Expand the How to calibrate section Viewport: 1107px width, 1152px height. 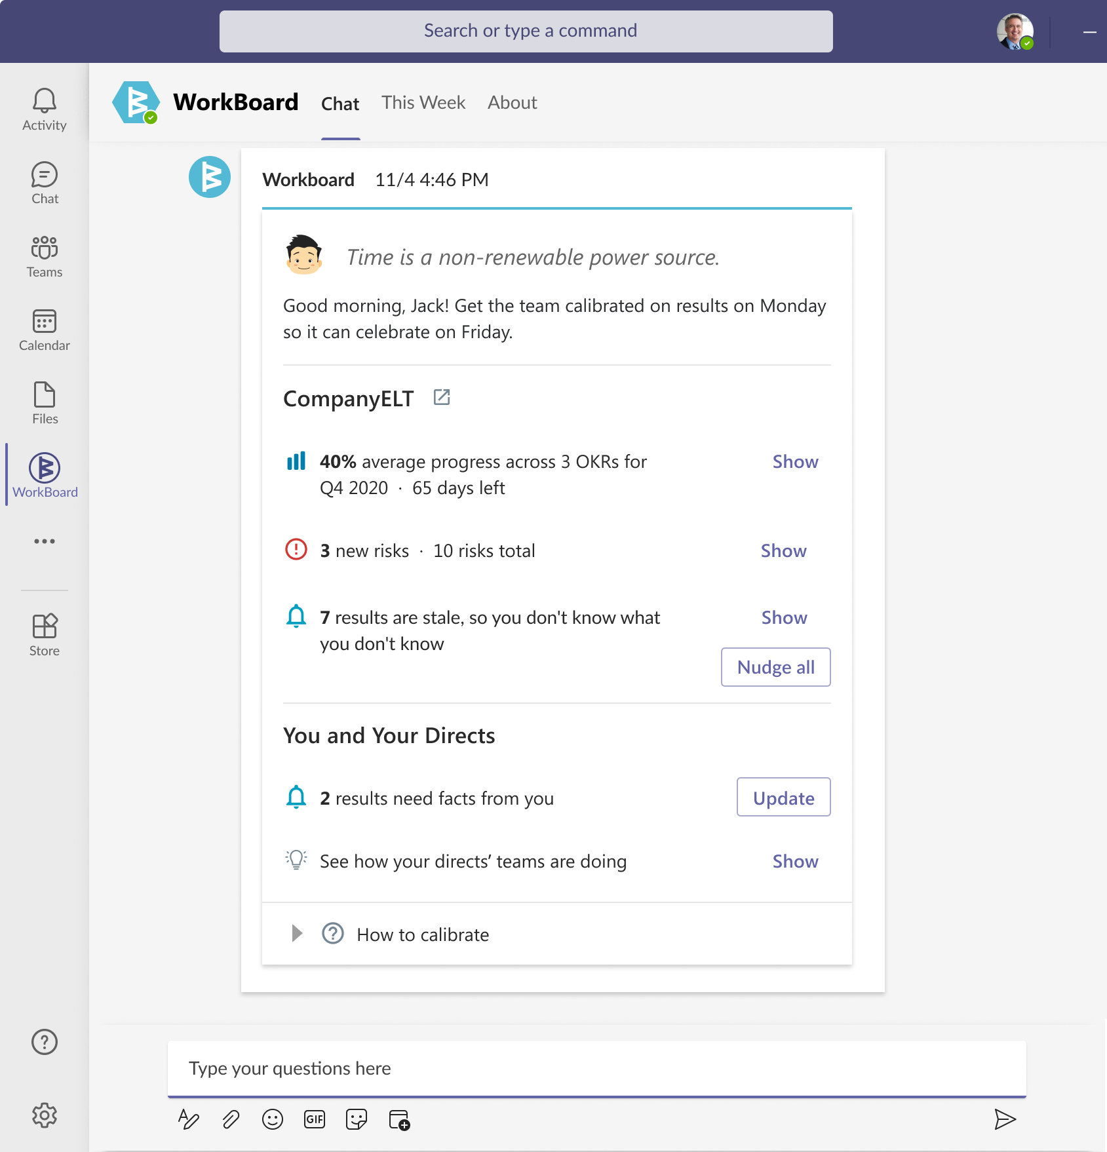(x=297, y=933)
